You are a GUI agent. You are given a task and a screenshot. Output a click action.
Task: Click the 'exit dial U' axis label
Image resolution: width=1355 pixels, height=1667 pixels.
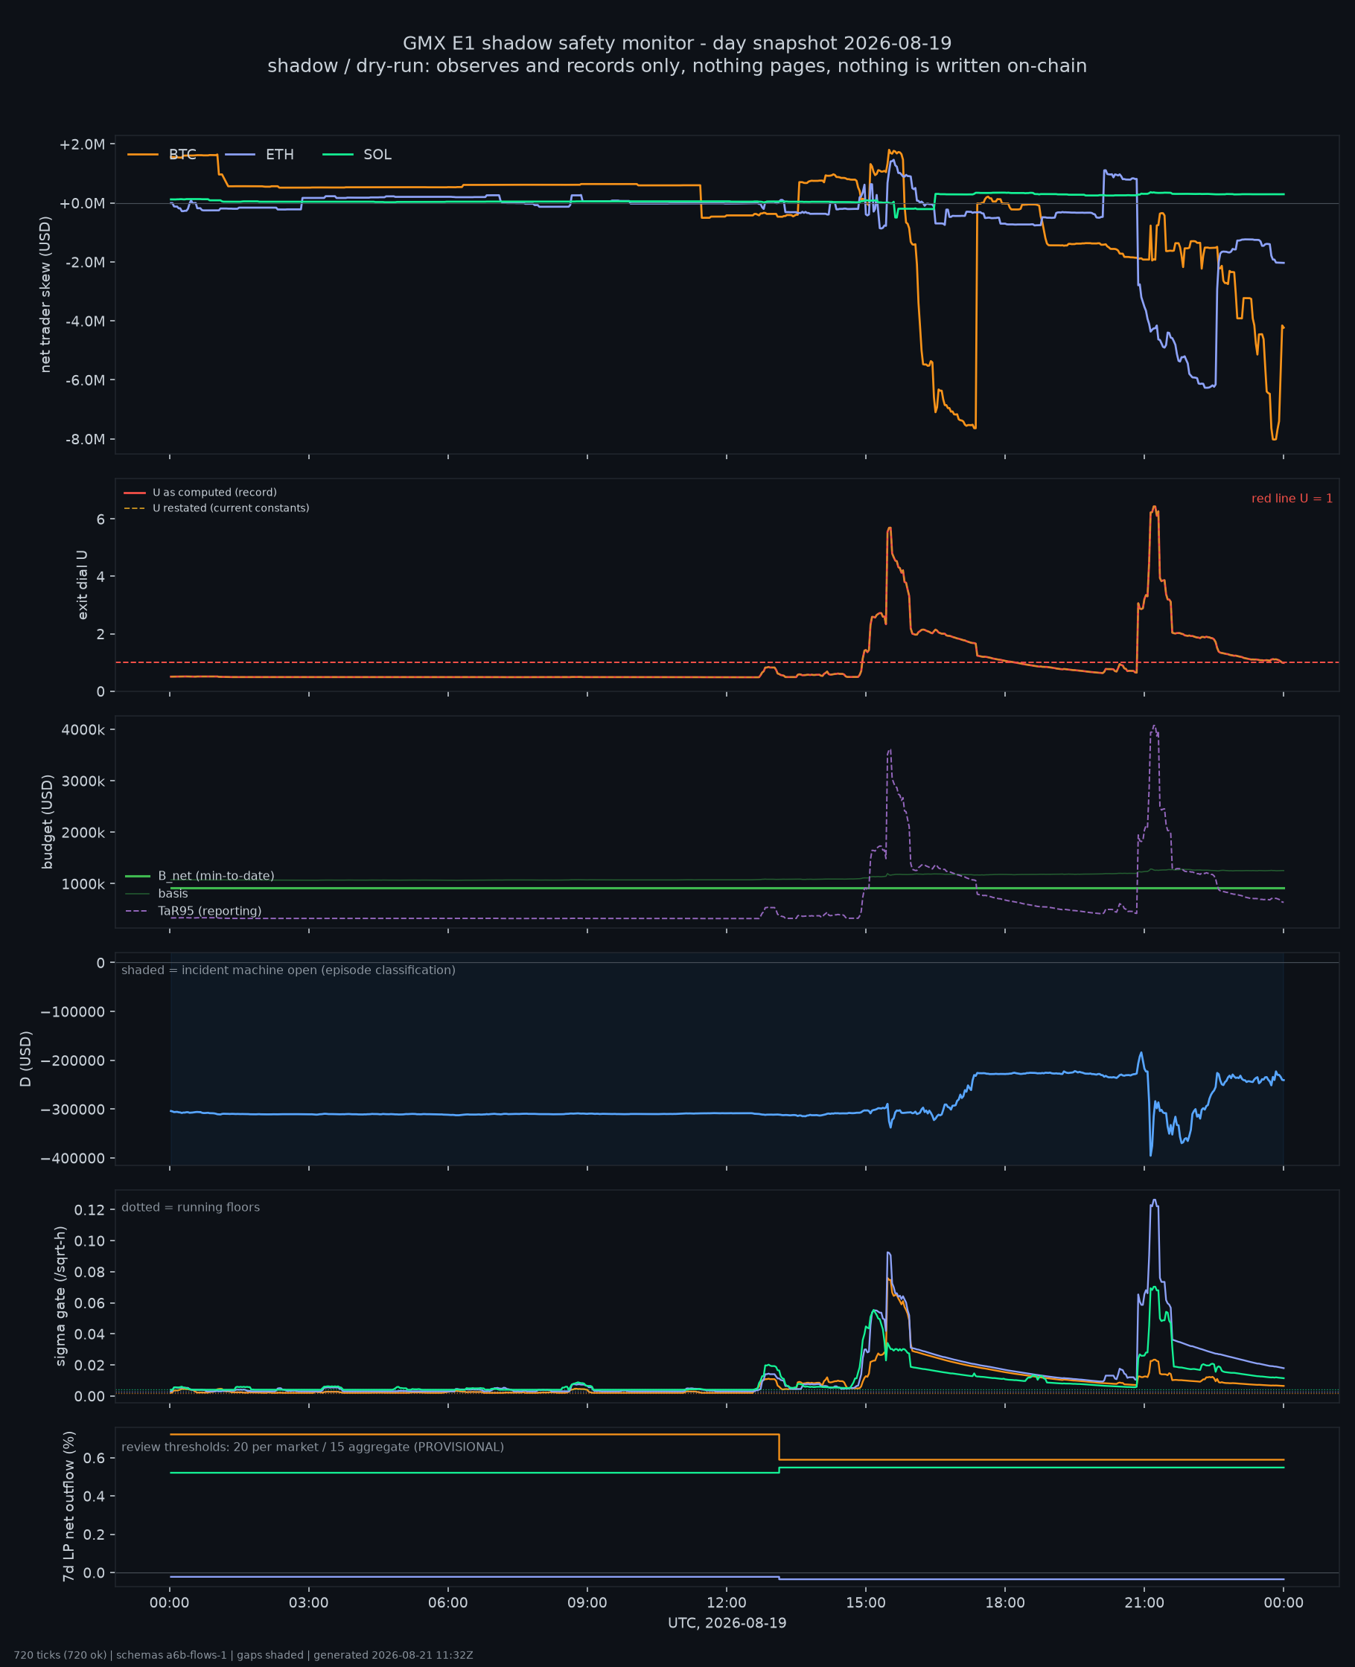coord(83,585)
